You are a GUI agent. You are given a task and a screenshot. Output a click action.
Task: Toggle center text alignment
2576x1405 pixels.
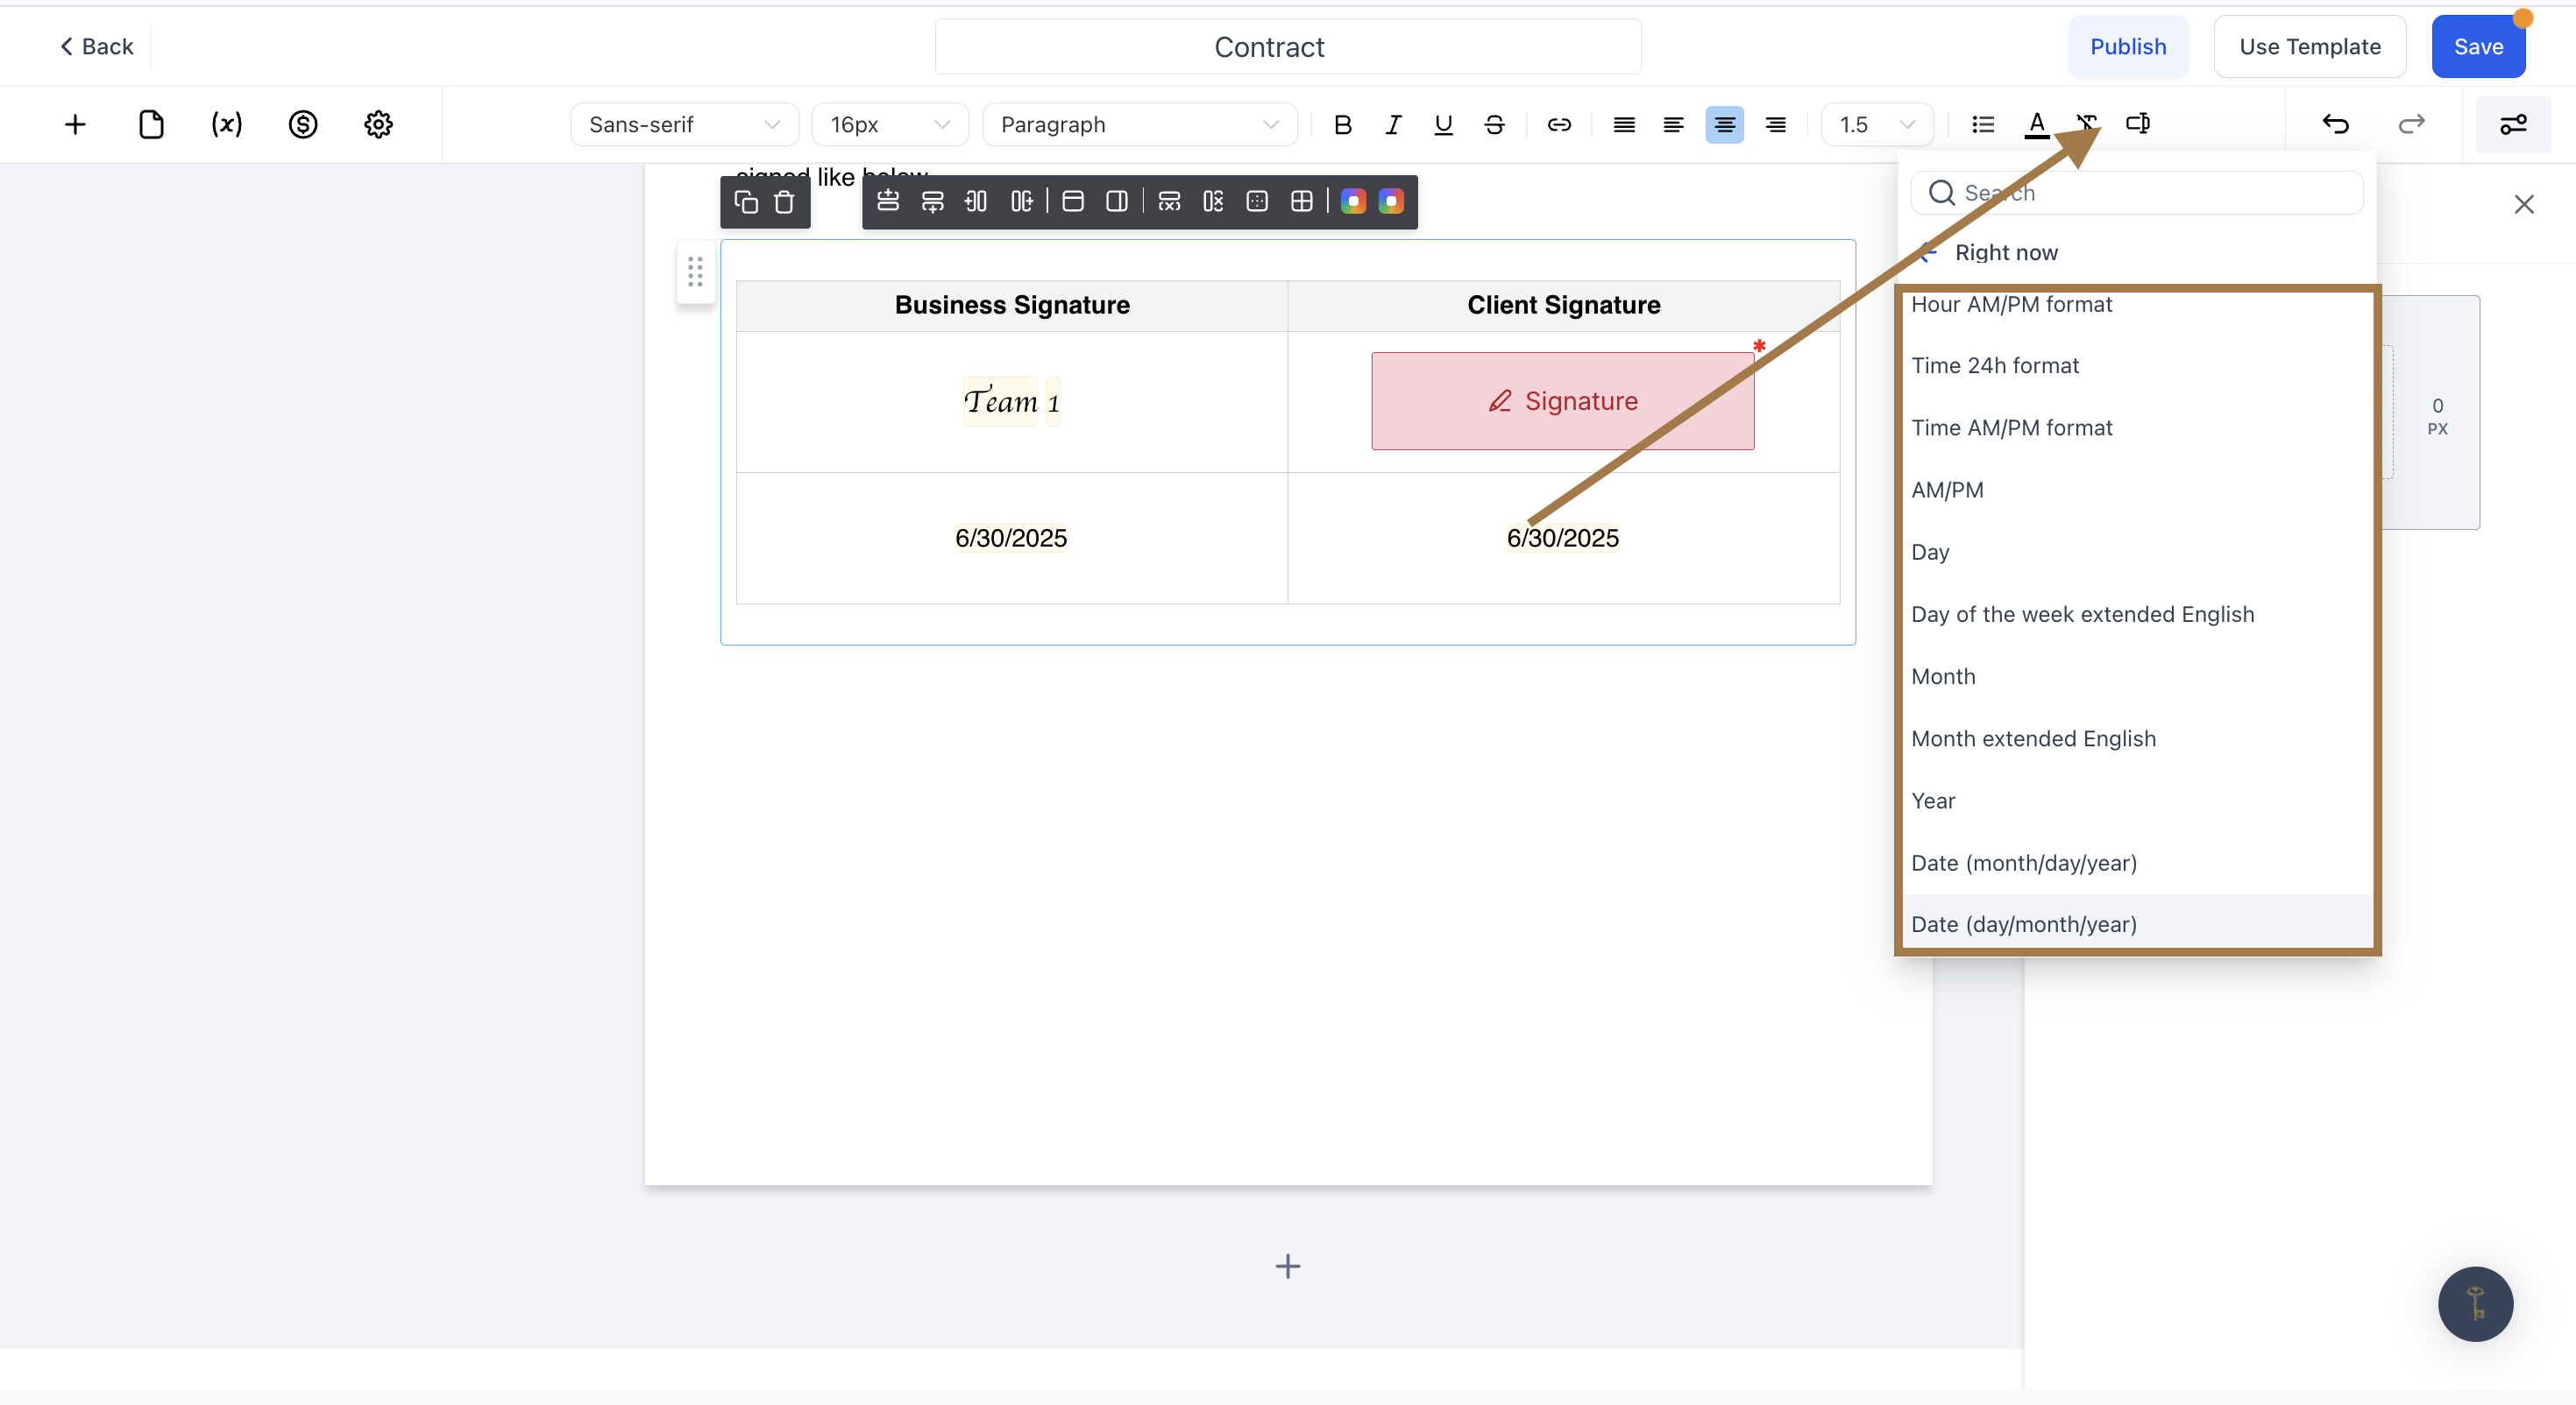1724,124
